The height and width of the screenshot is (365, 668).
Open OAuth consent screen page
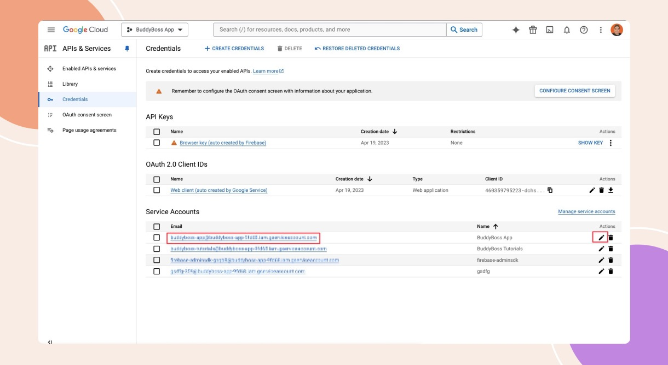click(x=88, y=115)
